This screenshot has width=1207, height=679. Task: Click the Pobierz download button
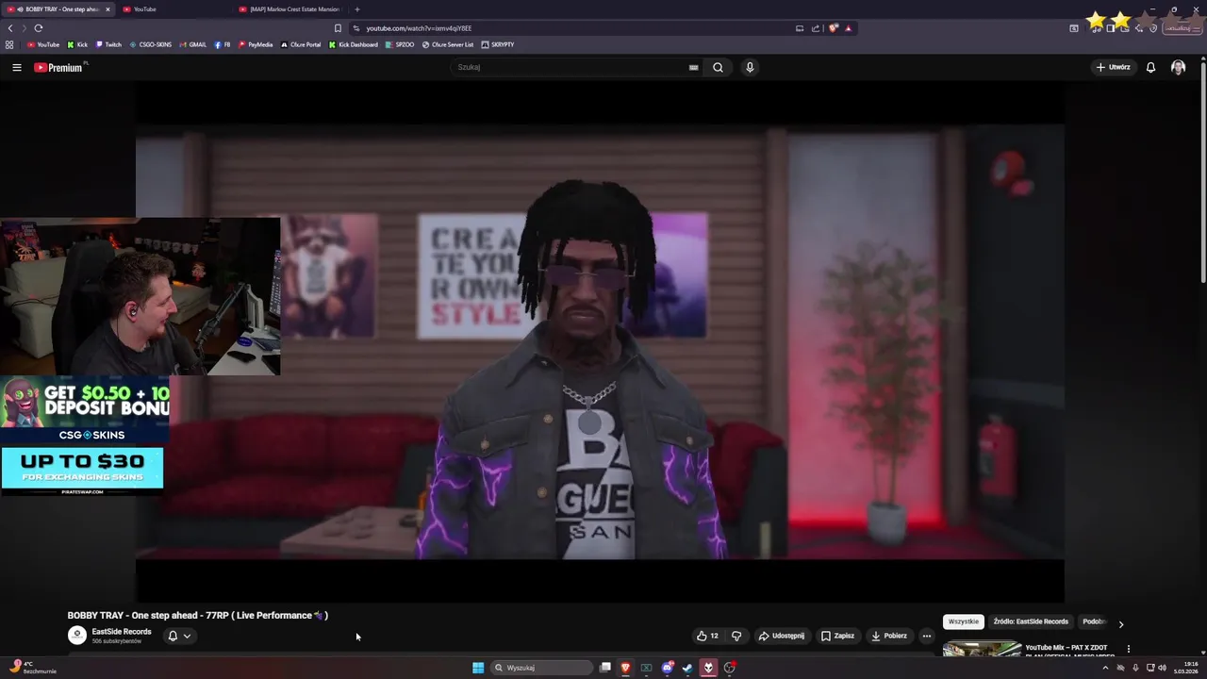coord(889,636)
